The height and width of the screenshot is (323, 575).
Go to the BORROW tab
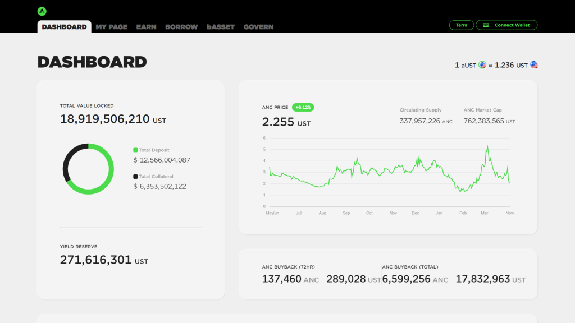181,27
